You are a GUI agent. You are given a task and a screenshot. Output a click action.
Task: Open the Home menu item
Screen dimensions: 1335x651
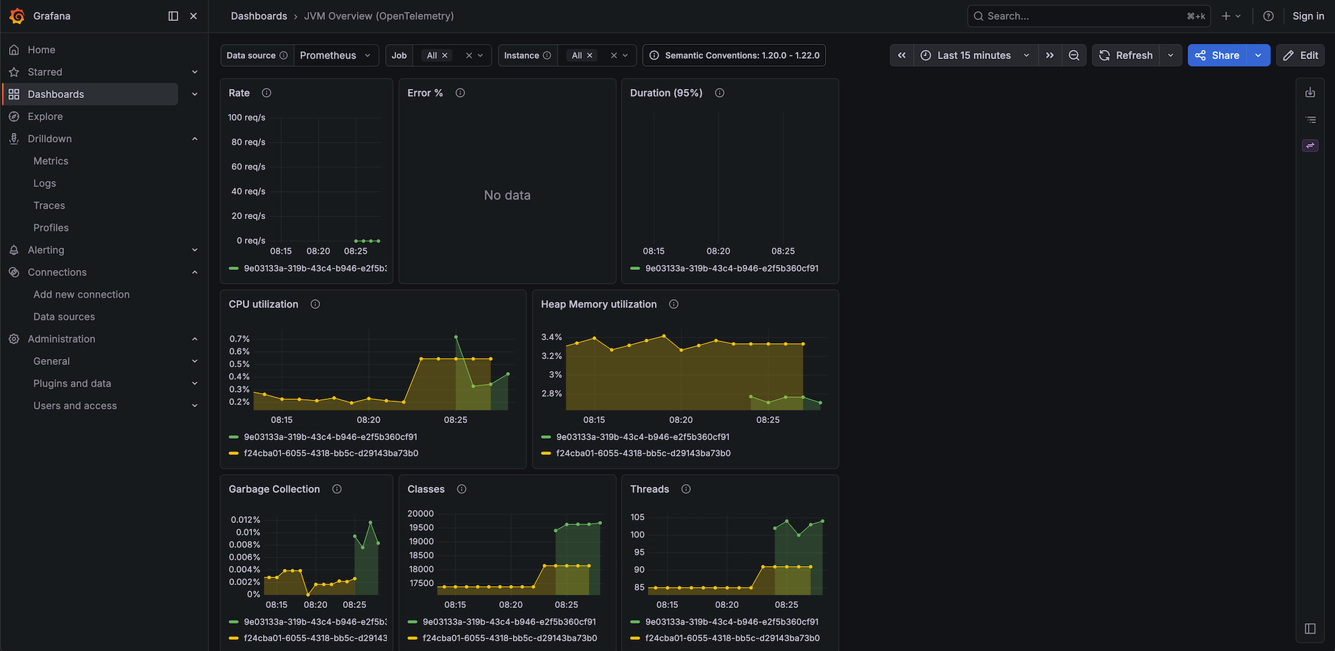click(x=41, y=49)
